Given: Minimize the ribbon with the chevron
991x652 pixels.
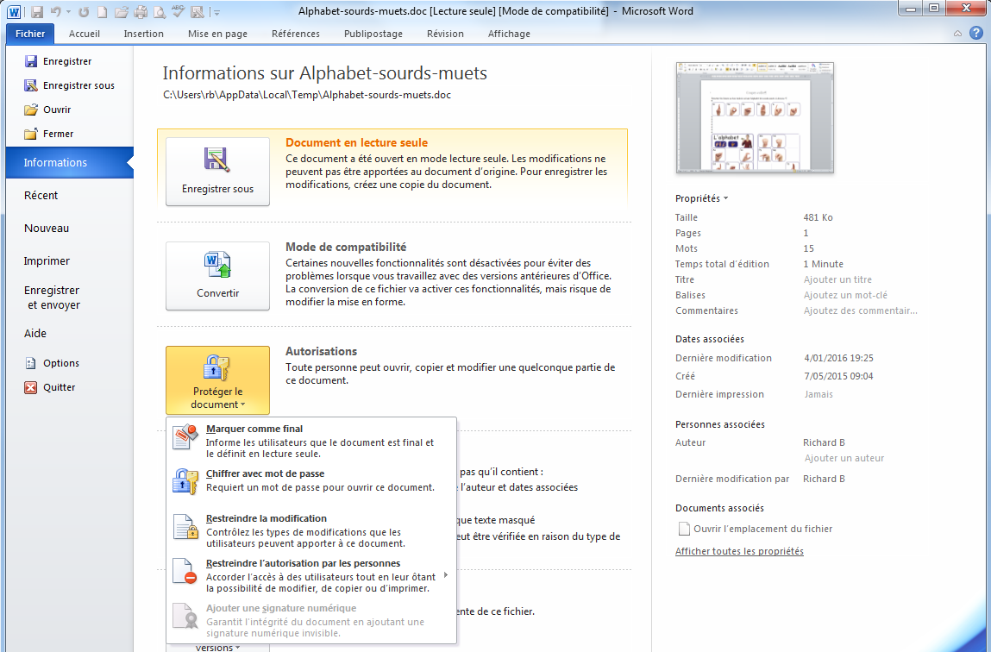Looking at the screenshot, I should coord(957,34).
